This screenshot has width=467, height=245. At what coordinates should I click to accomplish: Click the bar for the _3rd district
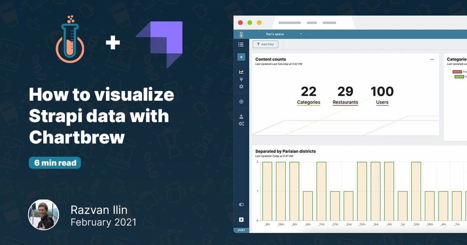coord(376,191)
